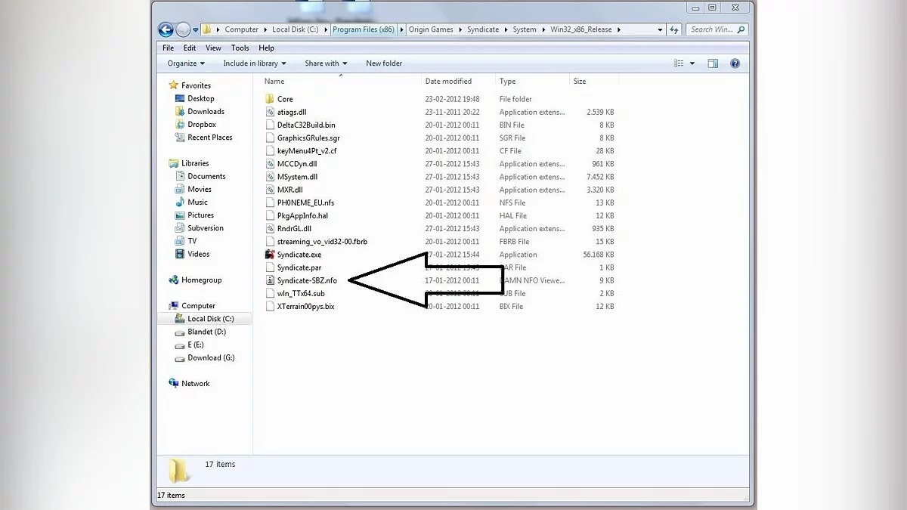The image size is (907, 510).
Task: Select Libraries in the navigation pane
Action: coord(195,163)
